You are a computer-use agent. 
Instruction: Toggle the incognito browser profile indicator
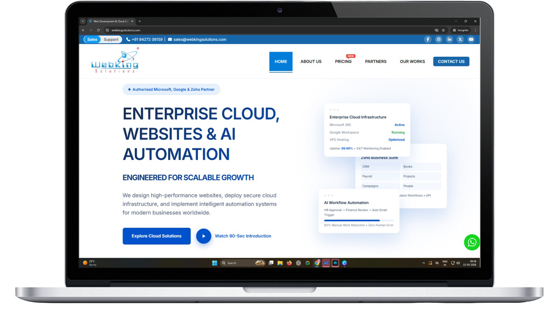point(461,30)
